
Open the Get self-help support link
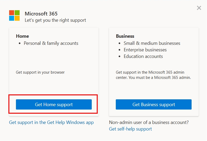coord(130,129)
